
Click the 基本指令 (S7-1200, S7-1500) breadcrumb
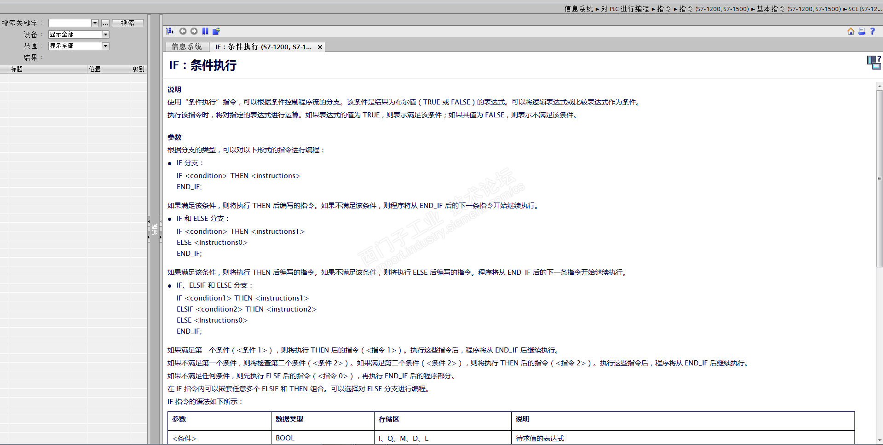[x=798, y=9]
